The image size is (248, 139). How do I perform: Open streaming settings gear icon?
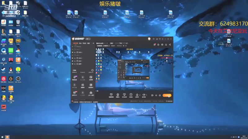pos(160,95)
